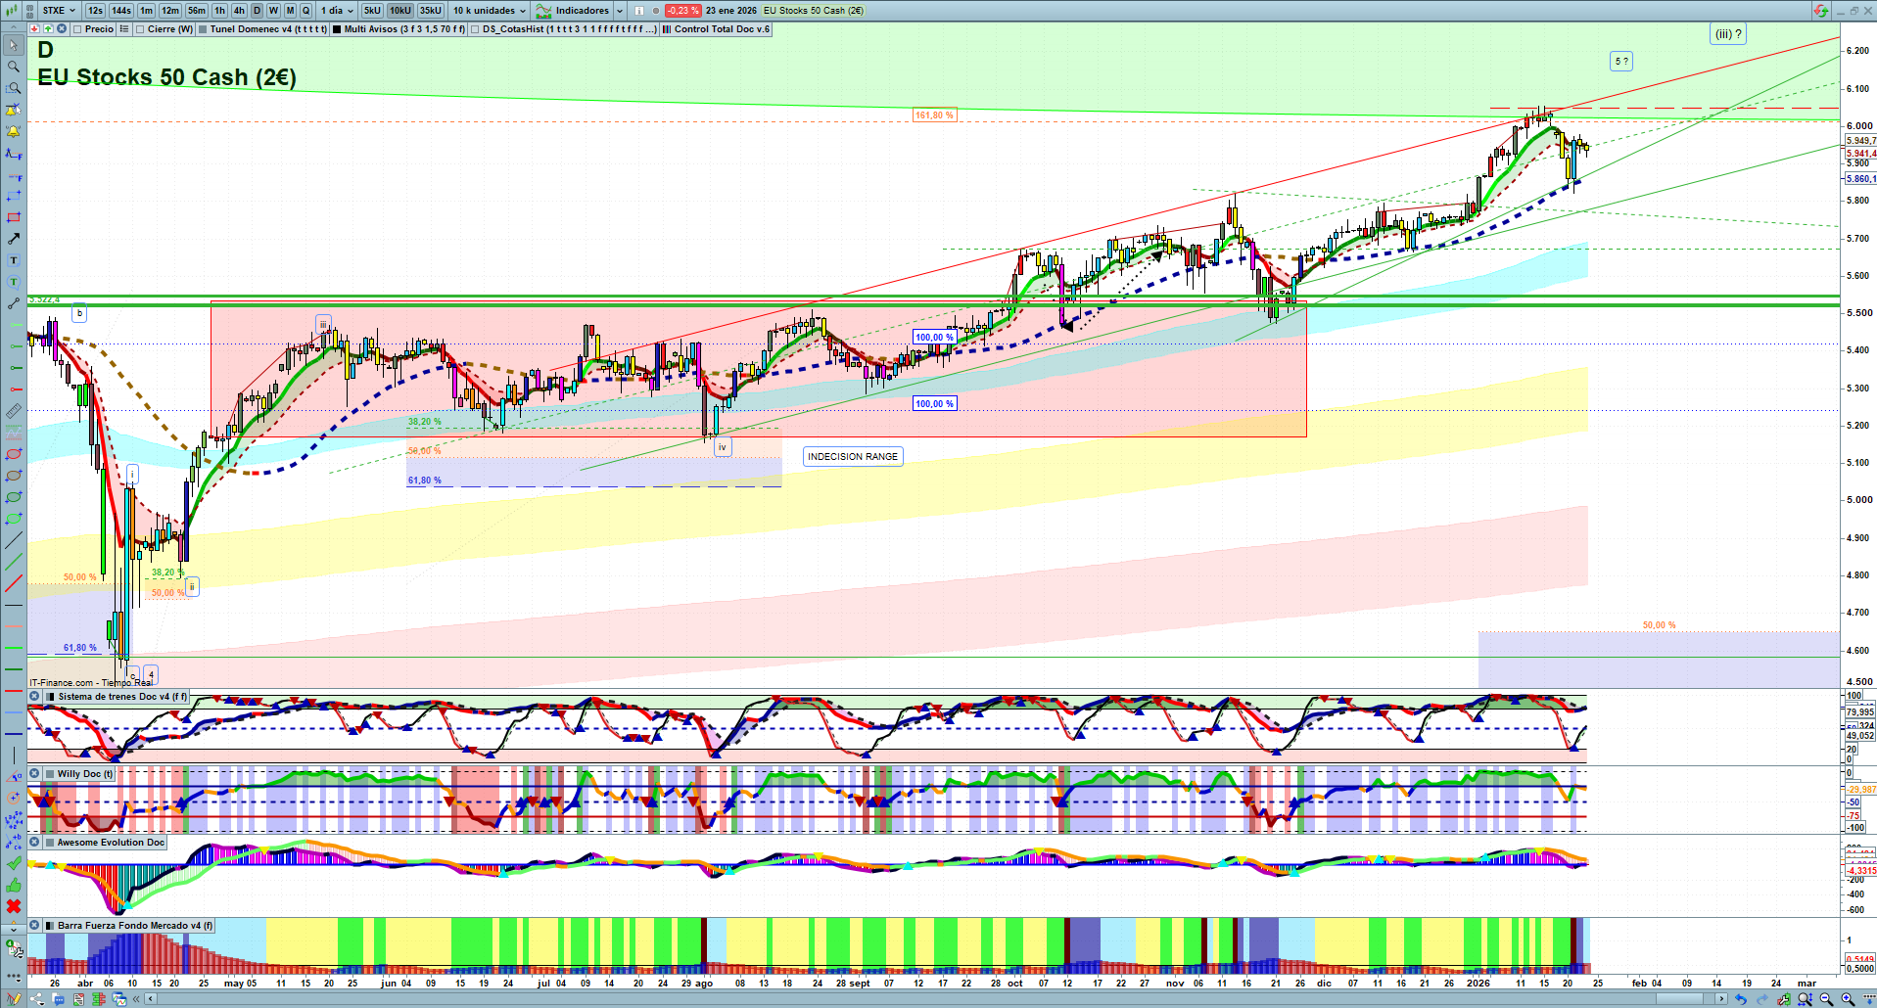Select the text box tool
The height and width of the screenshot is (1008, 1877).
14,260
